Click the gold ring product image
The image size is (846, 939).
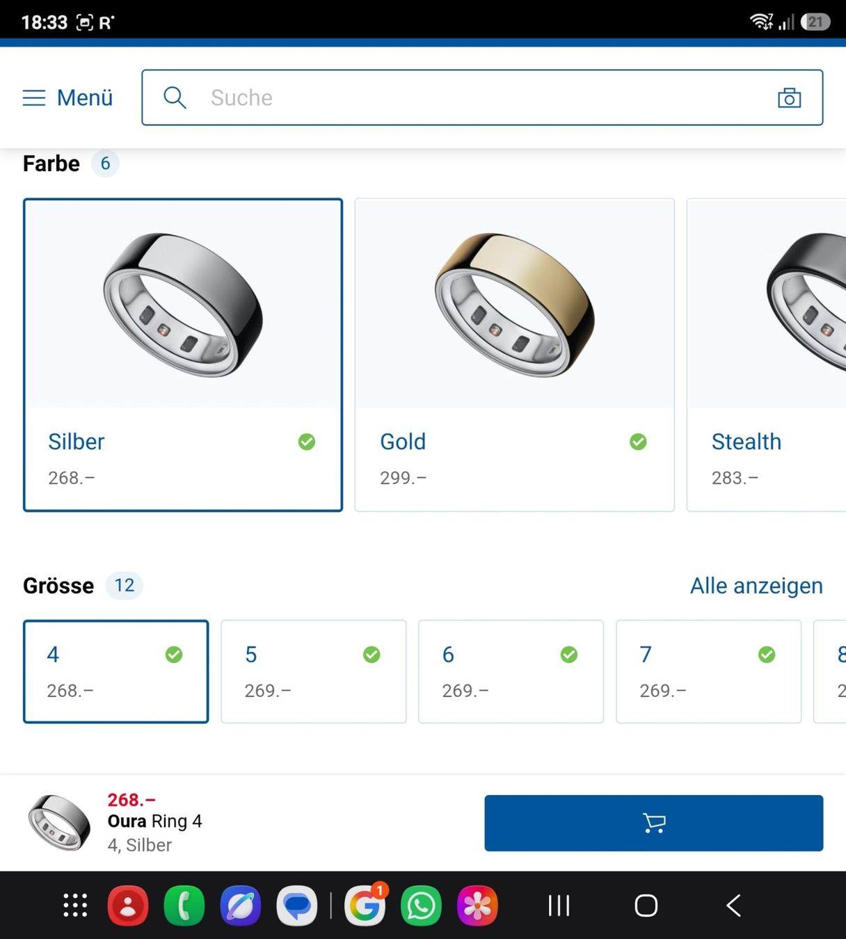pyautogui.click(x=514, y=305)
